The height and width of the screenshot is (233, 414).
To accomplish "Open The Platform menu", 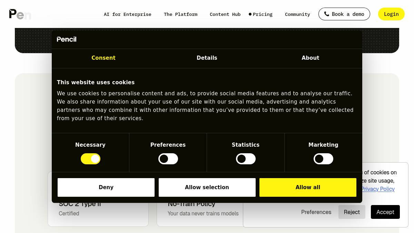I will click(181, 14).
